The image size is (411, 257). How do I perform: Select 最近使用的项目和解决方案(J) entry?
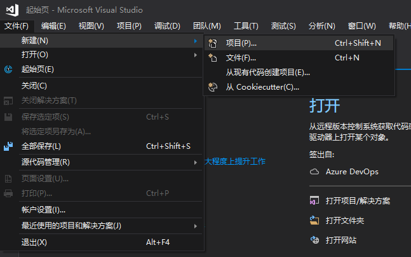pos(102,226)
